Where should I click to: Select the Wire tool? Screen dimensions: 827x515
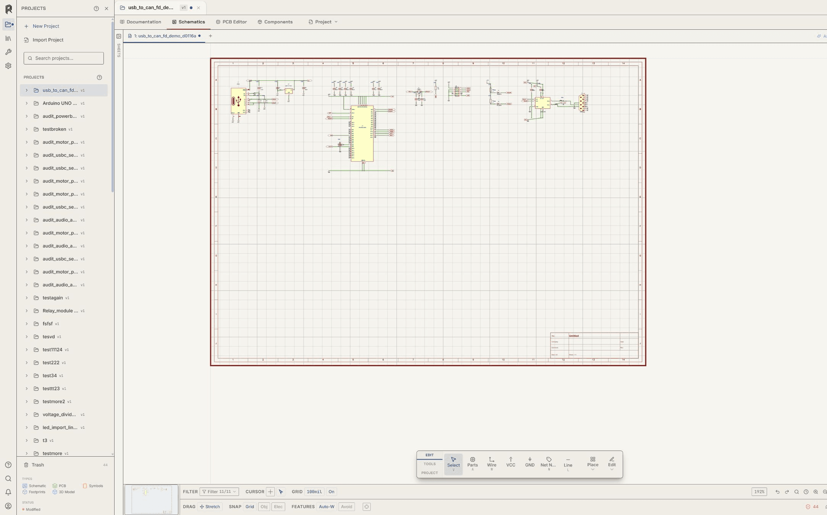[x=491, y=464]
